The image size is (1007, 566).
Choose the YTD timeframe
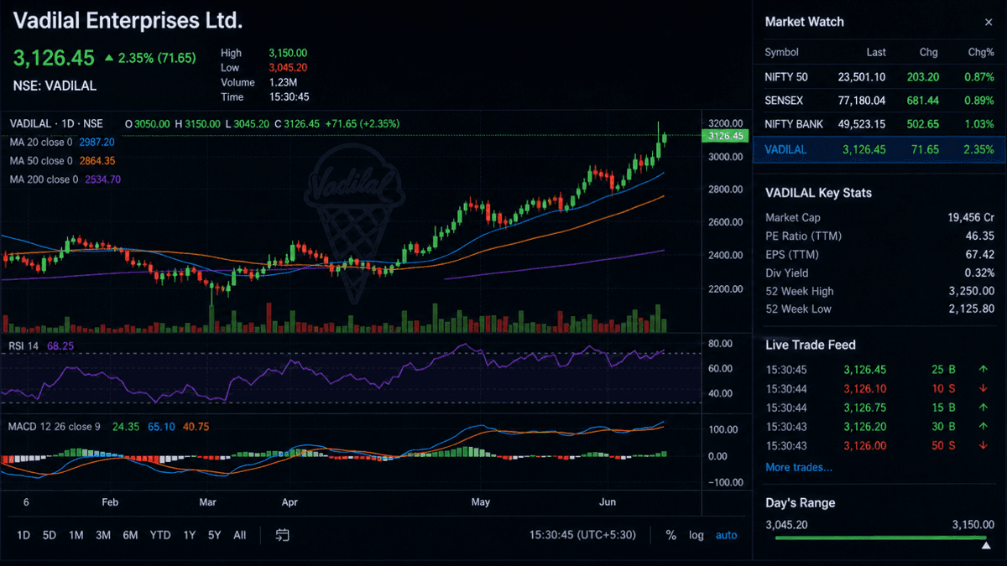[x=160, y=535]
